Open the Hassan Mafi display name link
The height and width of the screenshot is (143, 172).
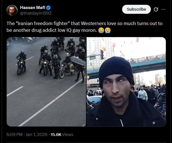33,8
